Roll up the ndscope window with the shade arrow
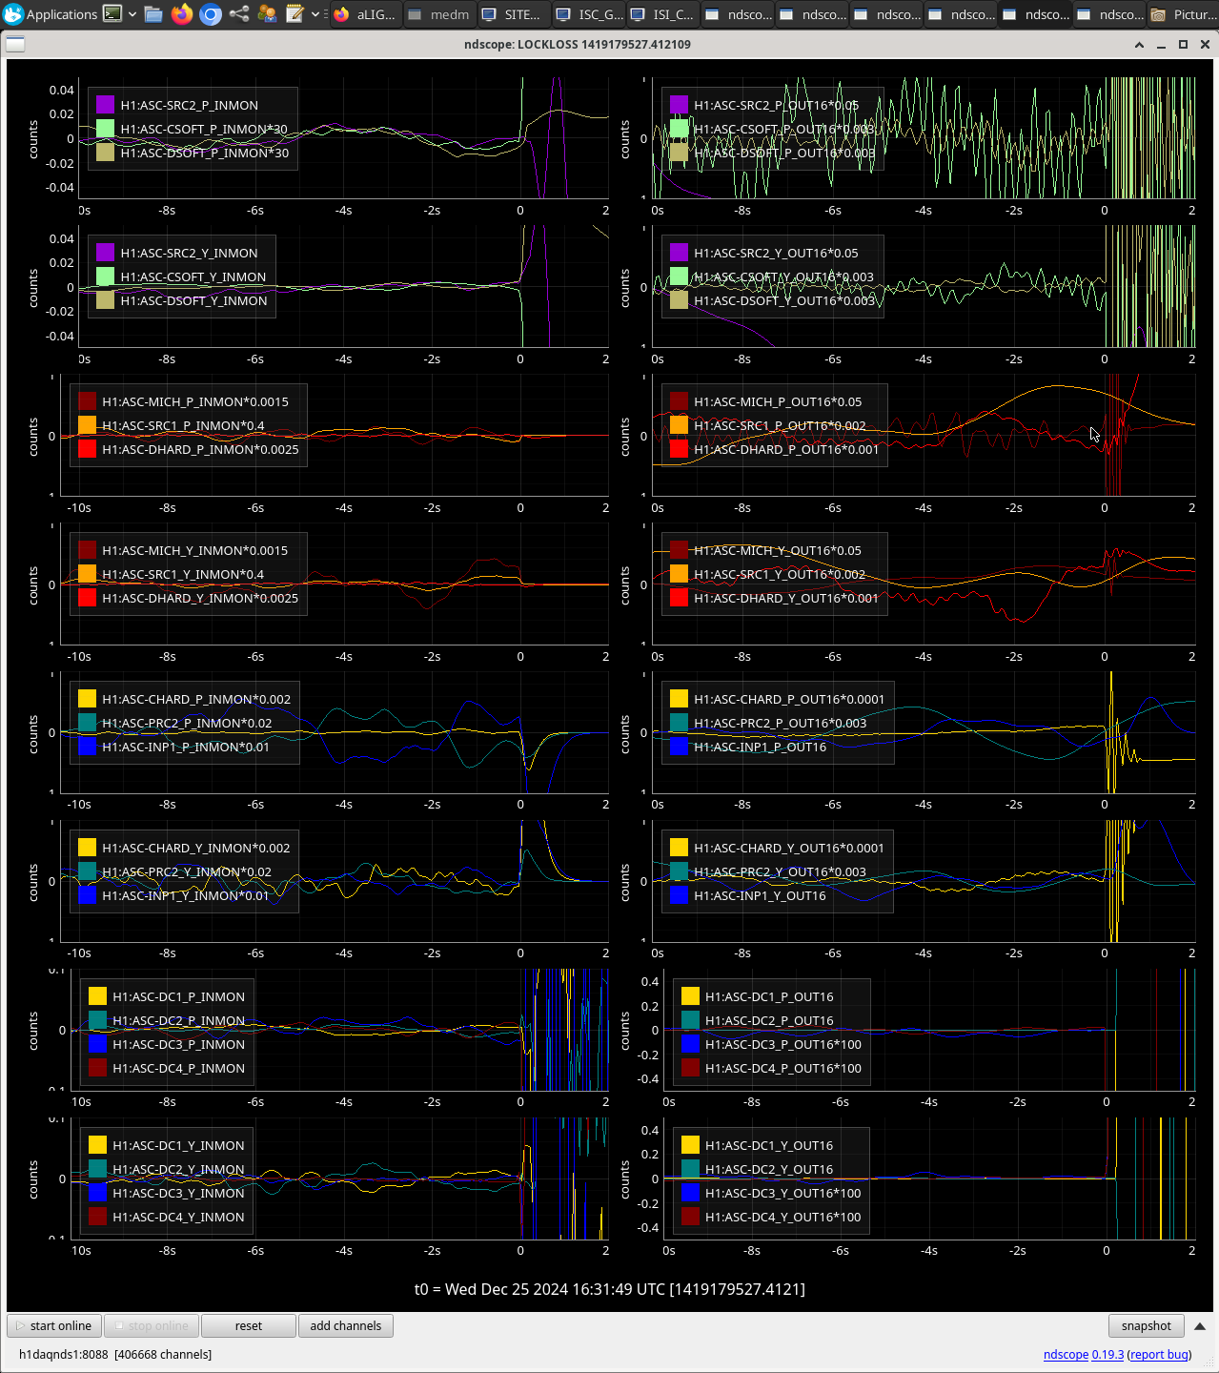 coord(1139,45)
